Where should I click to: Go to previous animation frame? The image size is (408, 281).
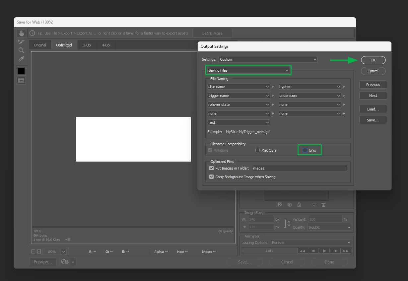(x=313, y=251)
